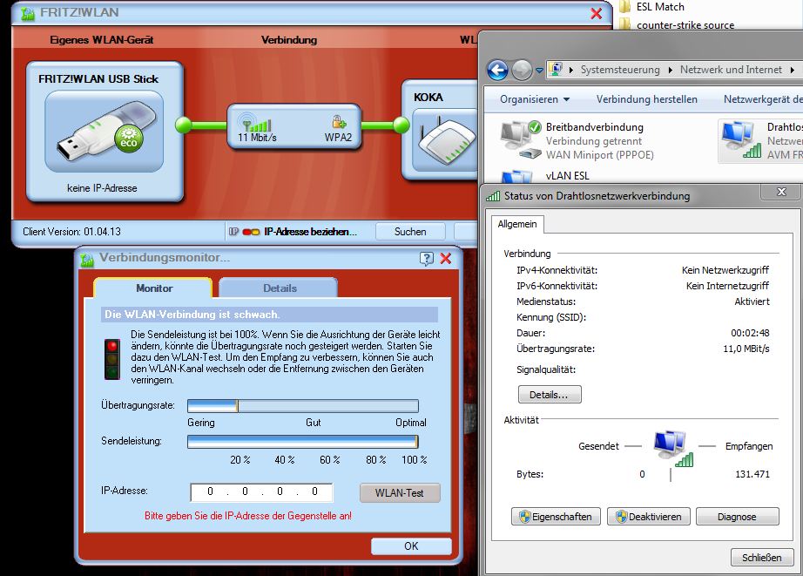Click the '11,0 MBit/s' transfer rate value

tap(746, 349)
